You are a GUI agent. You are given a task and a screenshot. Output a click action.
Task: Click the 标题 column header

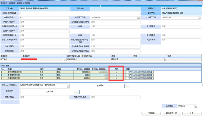click(x=23, y=69)
